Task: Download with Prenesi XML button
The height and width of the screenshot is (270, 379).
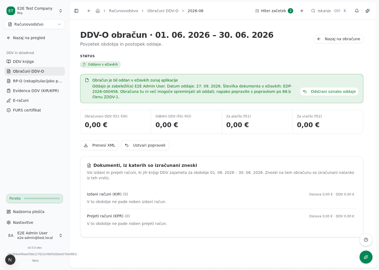Action: coord(99,145)
